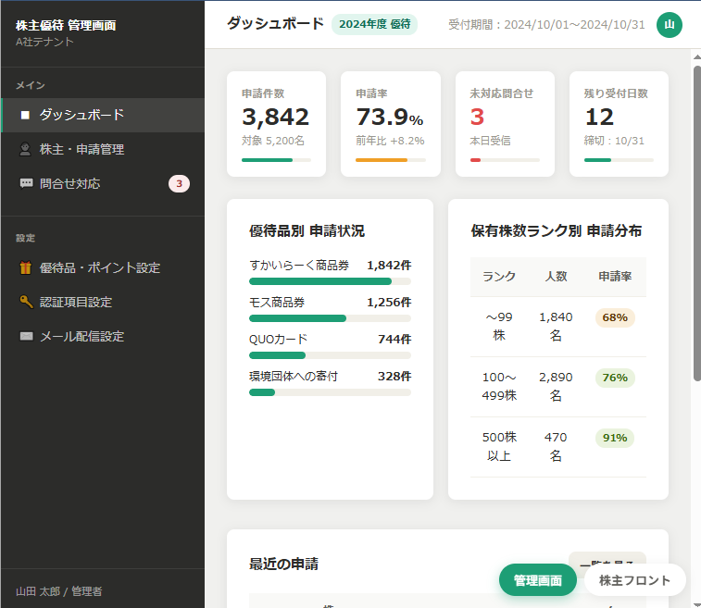701x608 pixels.
Task: Click the shareholder person icon in sidebar
Action: point(26,149)
